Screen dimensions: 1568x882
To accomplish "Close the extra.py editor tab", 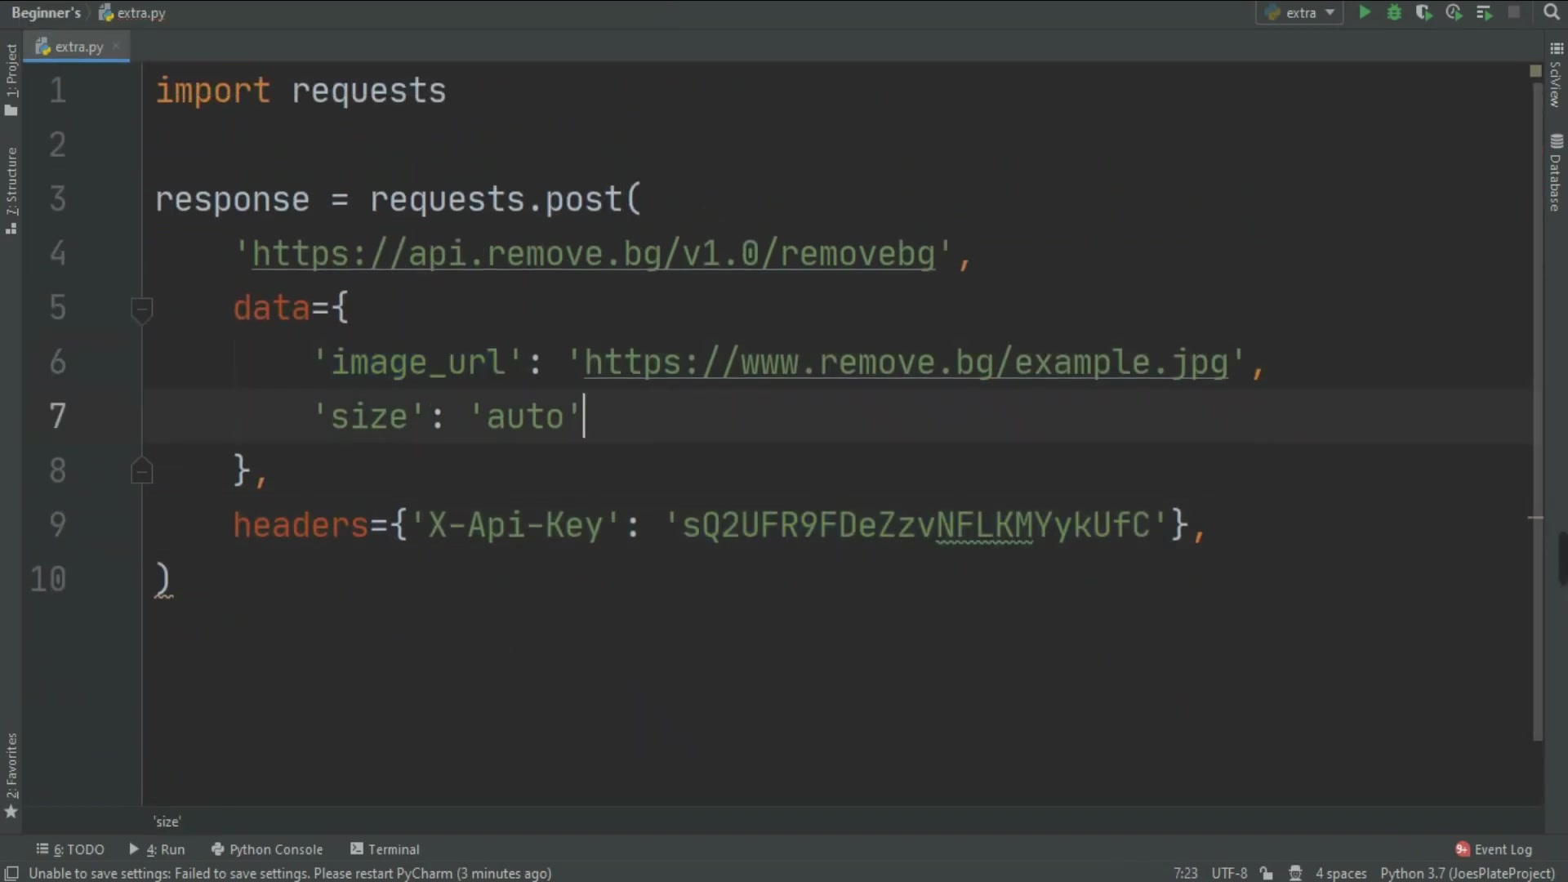I will [117, 47].
